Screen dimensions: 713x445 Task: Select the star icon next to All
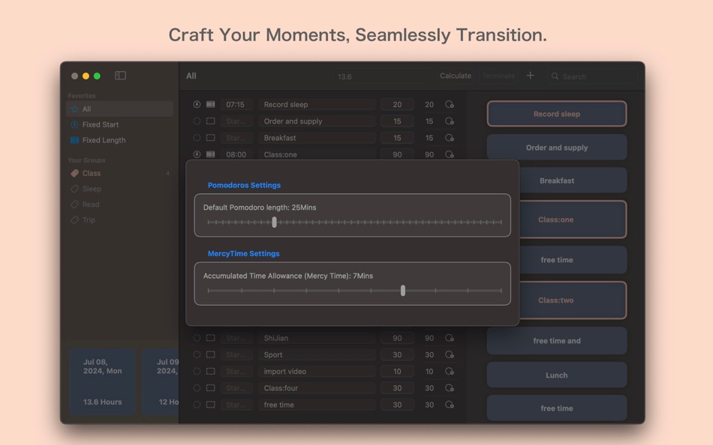tap(74, 109)
